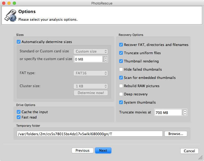Click the Temporary folder path field
The height and width of the screenshot is (161, 204).
pos(90,134)
